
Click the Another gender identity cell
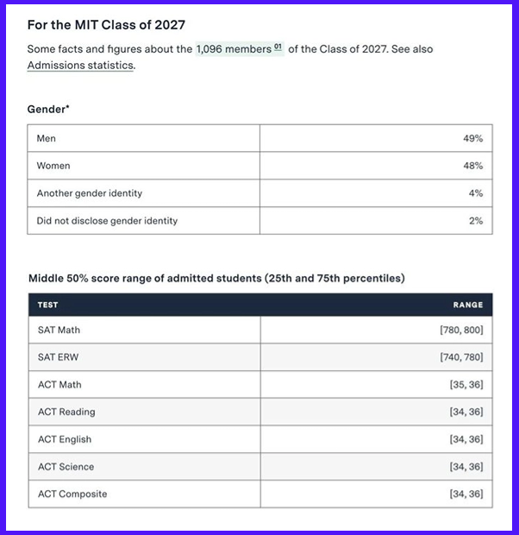90,193
